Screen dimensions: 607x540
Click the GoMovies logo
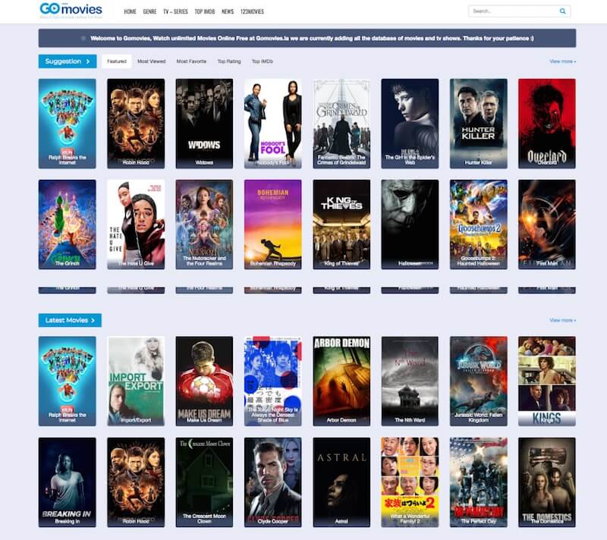click(x=71, y=10)
